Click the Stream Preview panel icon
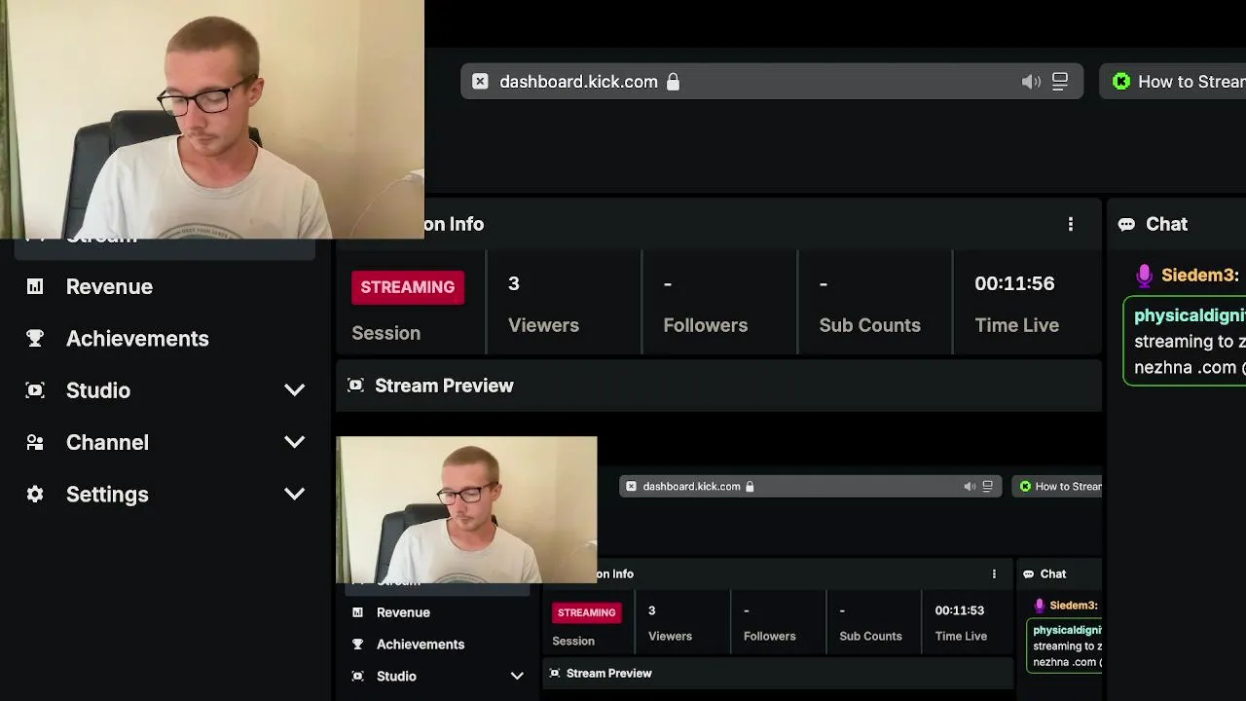 (x=355, y=386)
